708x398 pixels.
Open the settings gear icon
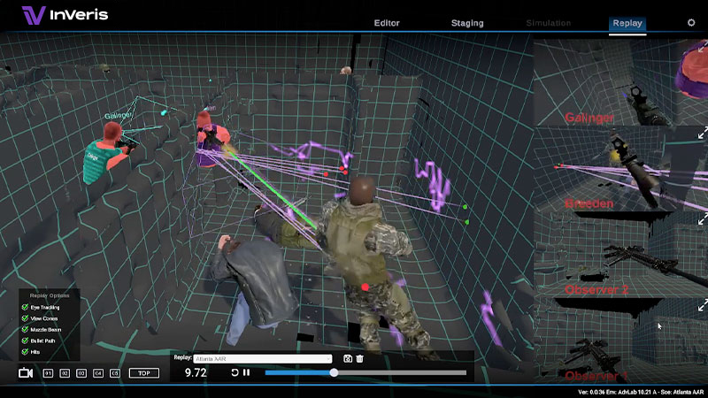(691, 23)
